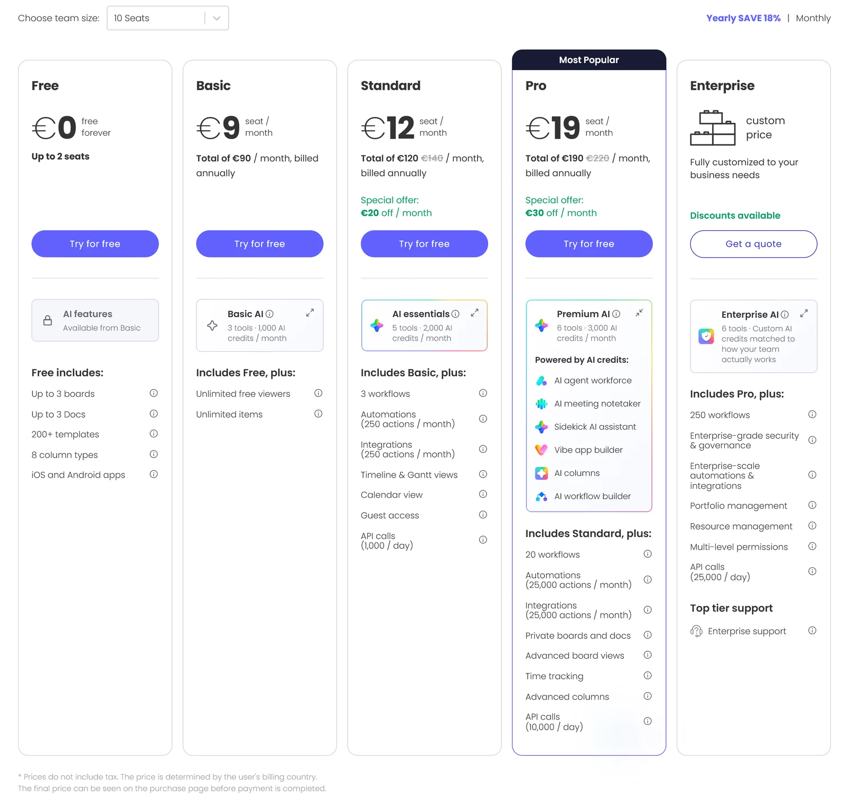Show info for Private boards and docs
Viewport: 849px width, 804px height.
(647, 635)
